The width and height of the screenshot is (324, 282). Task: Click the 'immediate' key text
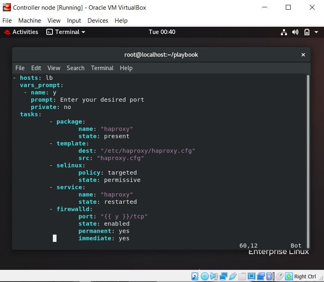tap(95, 238)
